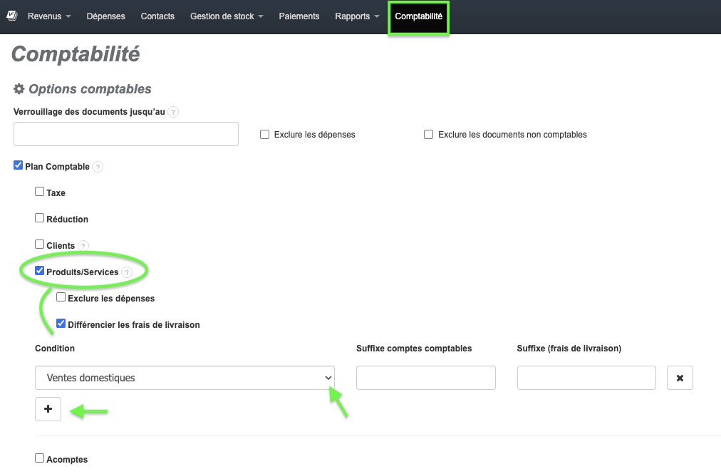Disable Différencier les frais de livraison
The width and height of the screenshot is (721, 474).
[61, 323]
